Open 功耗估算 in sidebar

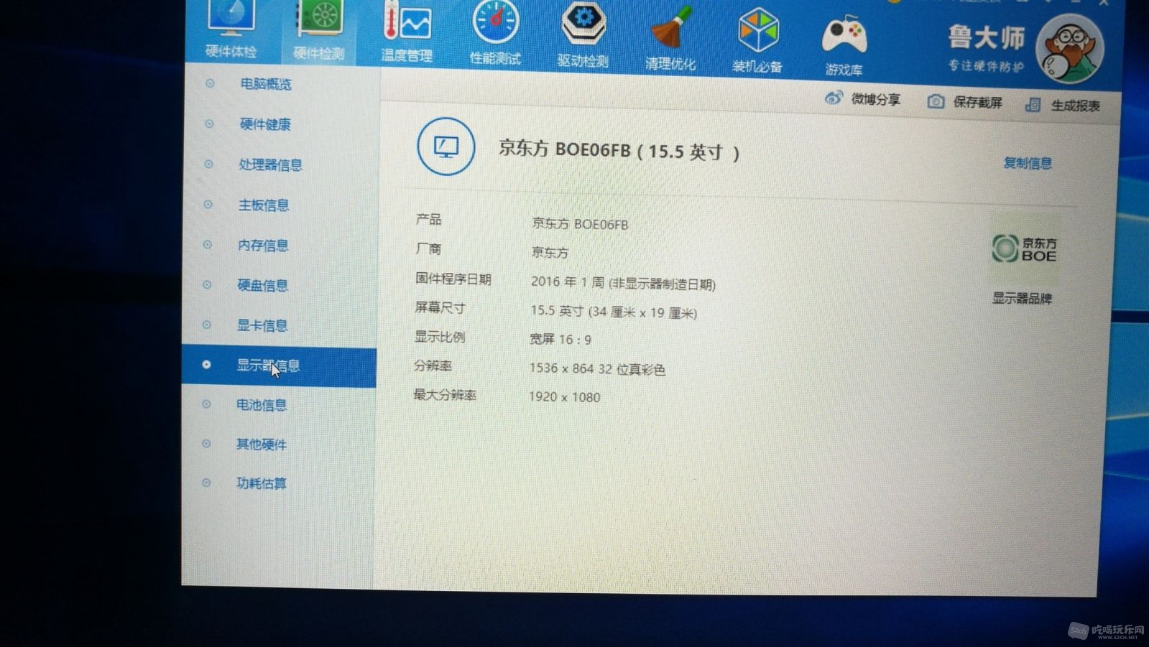coord(262,483)
